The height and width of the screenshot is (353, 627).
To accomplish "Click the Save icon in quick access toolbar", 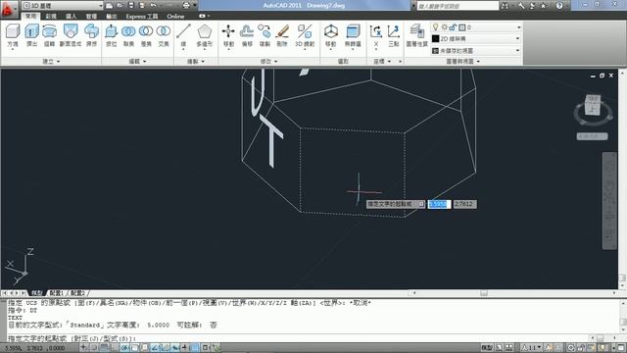I will [x=131, y=5].
